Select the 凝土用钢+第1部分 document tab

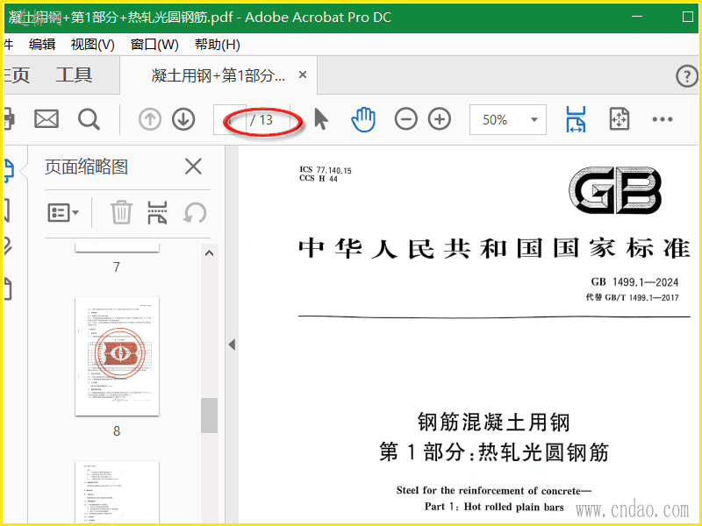coord(218,75)
